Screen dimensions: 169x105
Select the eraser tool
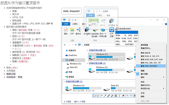point(123,96)
